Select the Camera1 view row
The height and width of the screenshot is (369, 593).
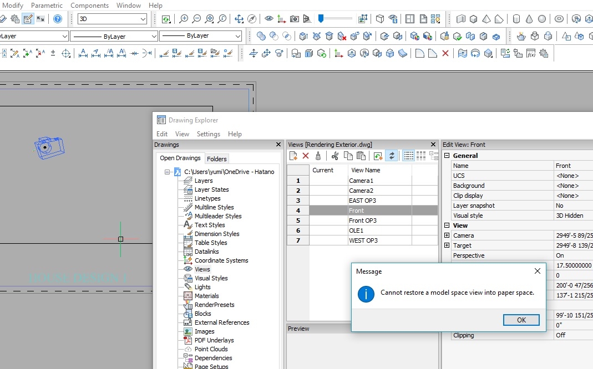[361, 181]
